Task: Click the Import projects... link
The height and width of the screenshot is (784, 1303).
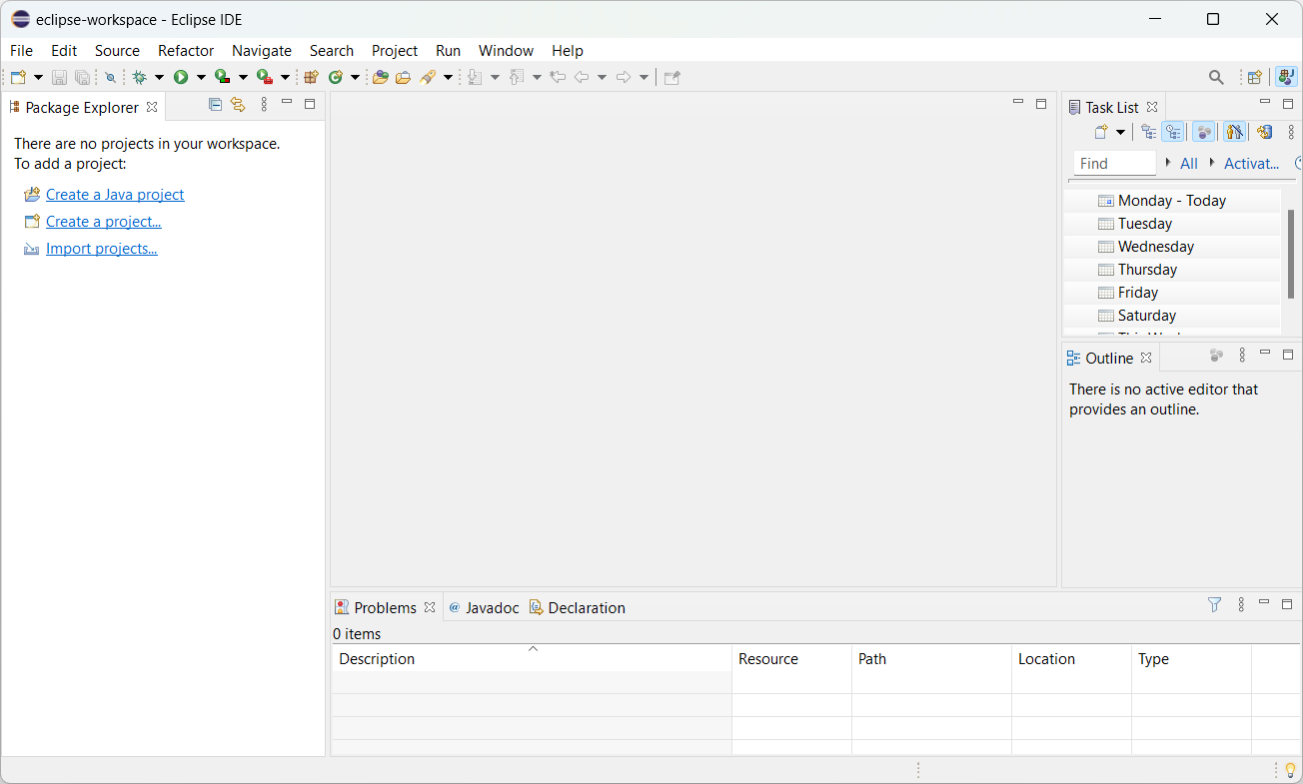Action: coord(102,249)
